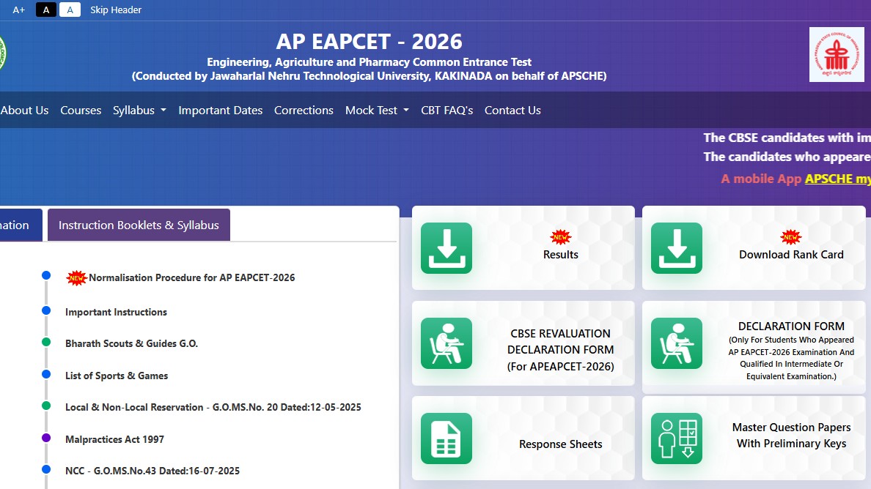
Task: Open Important Dates page
Action: click(221, 111)
